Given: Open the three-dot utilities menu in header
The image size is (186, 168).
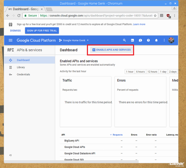Looking at the screenshot, I should [x=164, y=40].
